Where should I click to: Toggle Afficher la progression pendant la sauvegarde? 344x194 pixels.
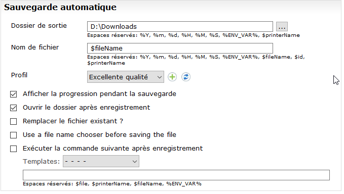coord(13,94)
